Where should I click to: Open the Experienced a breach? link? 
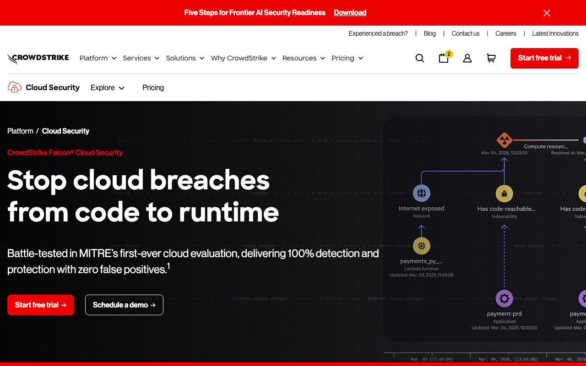click(x=378, y=33)
